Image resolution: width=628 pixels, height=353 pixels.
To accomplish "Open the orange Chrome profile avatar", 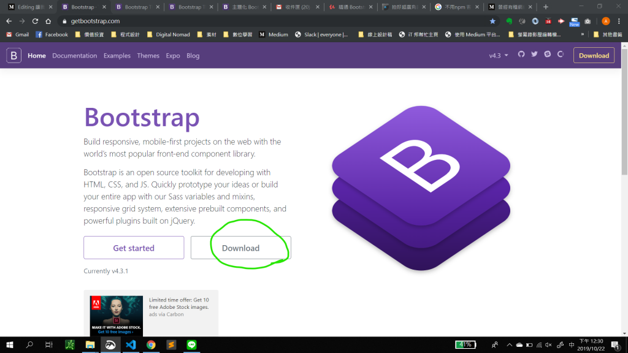I will 606,21.
